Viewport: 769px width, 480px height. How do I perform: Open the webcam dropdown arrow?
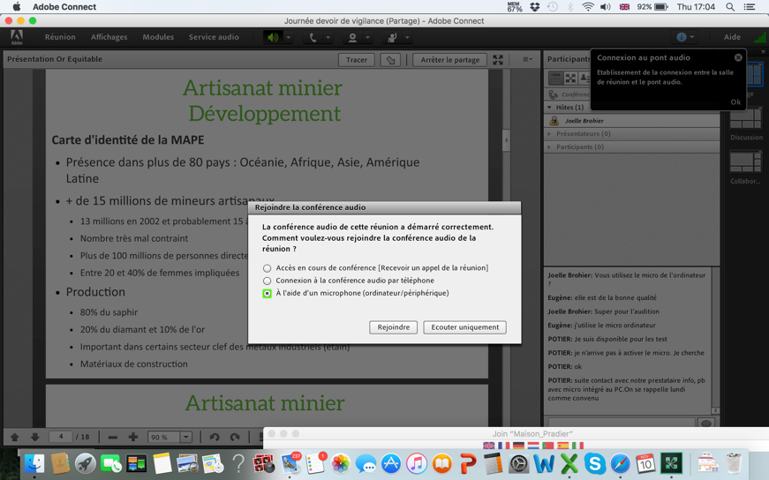click(367, 37)
